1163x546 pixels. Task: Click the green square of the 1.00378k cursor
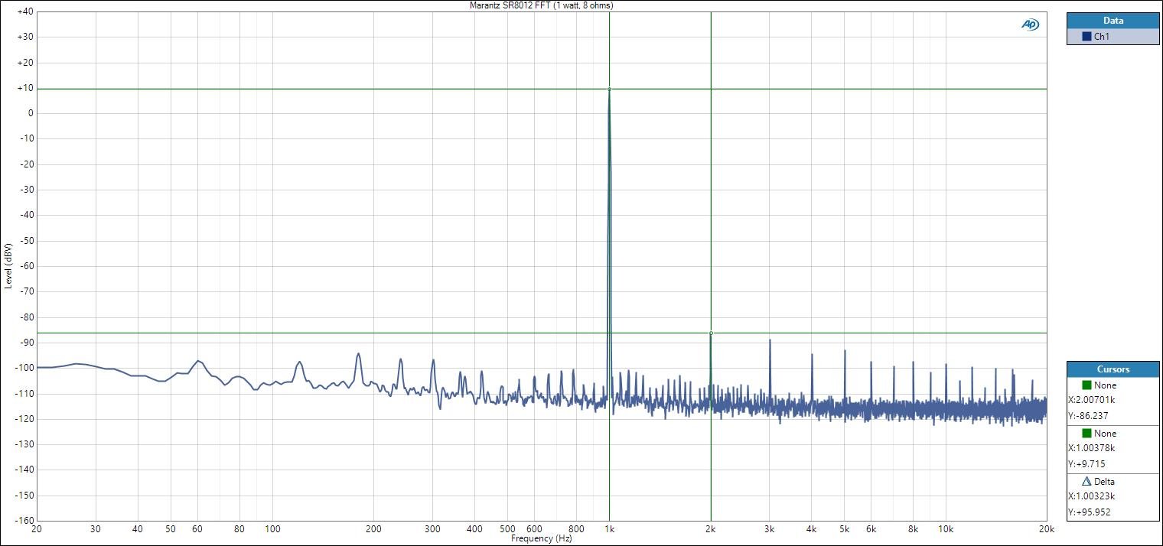click(x=1086, y=434)
